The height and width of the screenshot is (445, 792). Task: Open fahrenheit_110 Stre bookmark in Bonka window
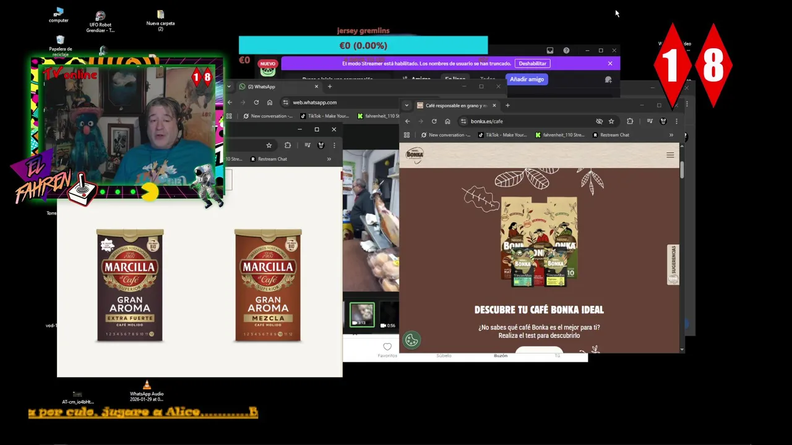[560, 135]
